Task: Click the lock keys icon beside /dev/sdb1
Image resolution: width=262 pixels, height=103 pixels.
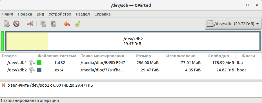Action: click(32, 63)
